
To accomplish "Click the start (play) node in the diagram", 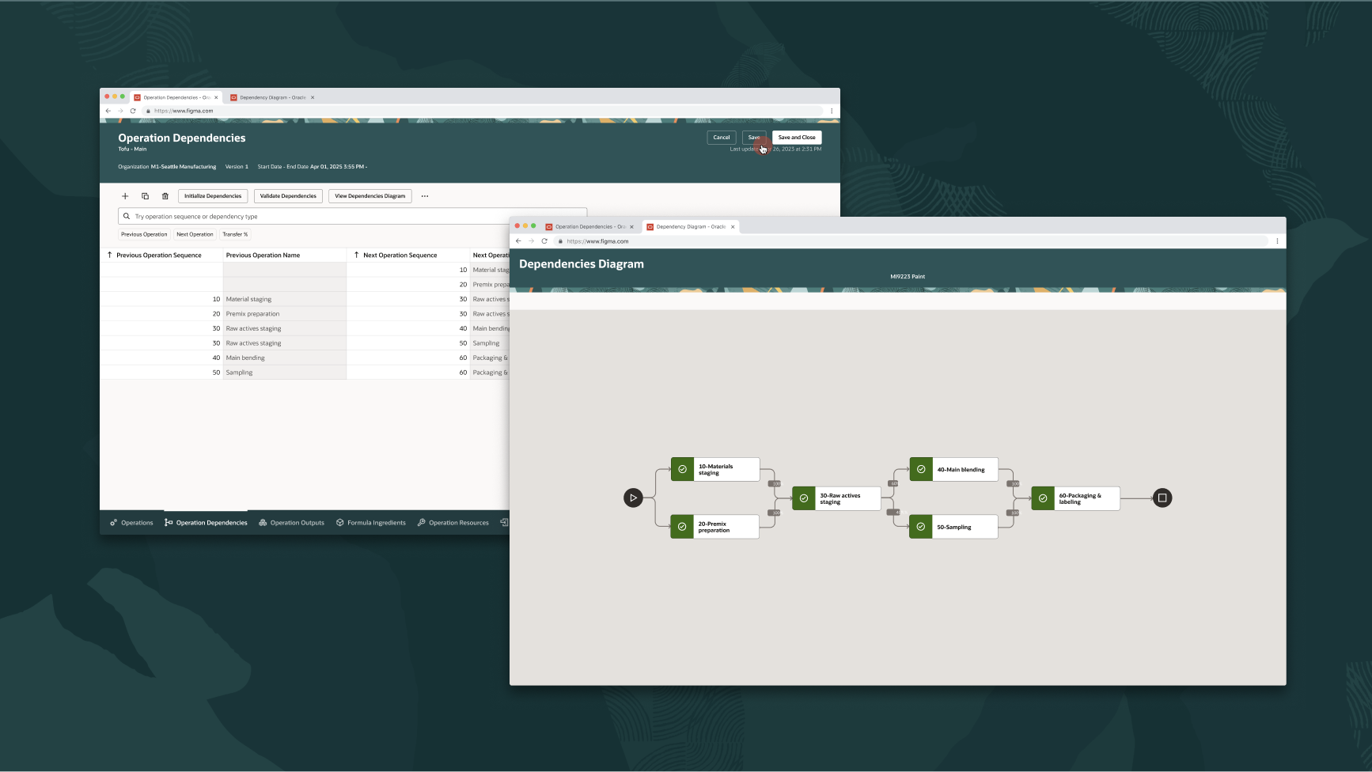I will tap(633, 498).
